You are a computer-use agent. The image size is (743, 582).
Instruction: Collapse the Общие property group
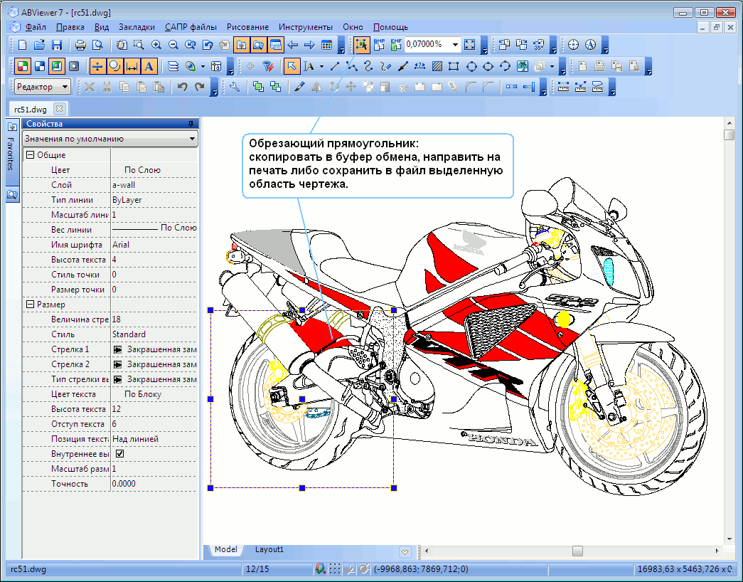31,155
